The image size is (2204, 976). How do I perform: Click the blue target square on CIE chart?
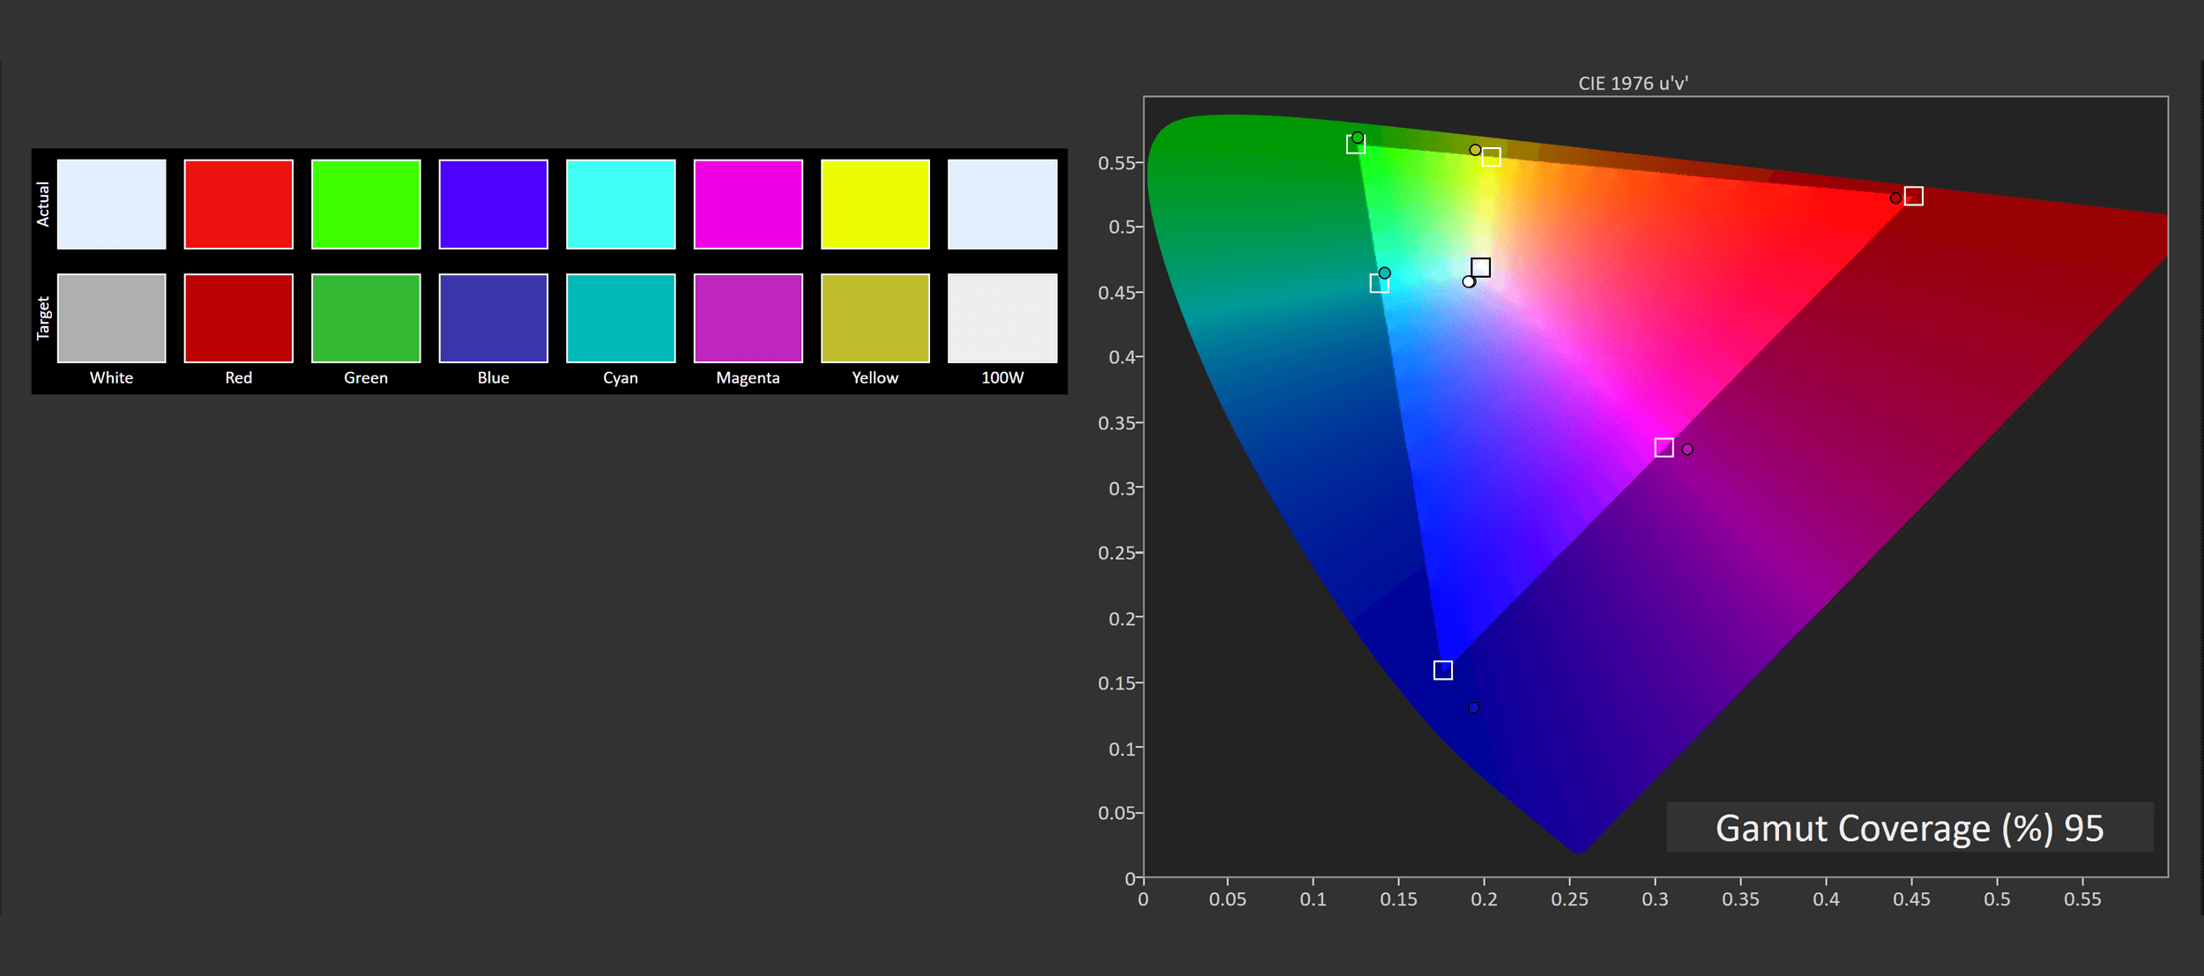tap(1442, 670)
